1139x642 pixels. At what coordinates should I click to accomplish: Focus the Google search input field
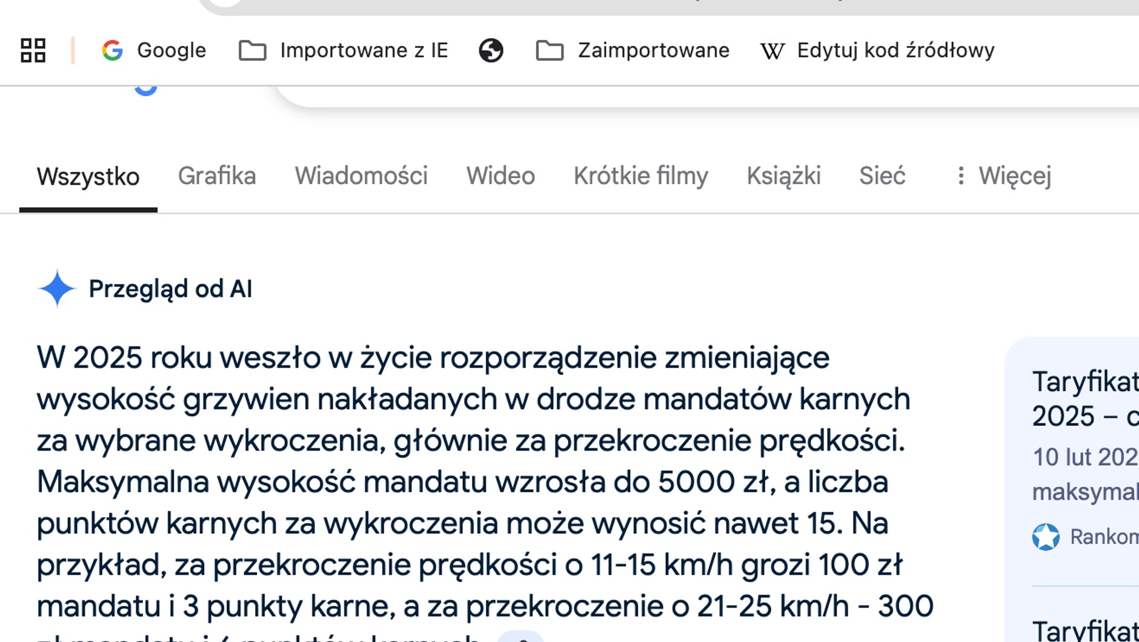[706, 96]
